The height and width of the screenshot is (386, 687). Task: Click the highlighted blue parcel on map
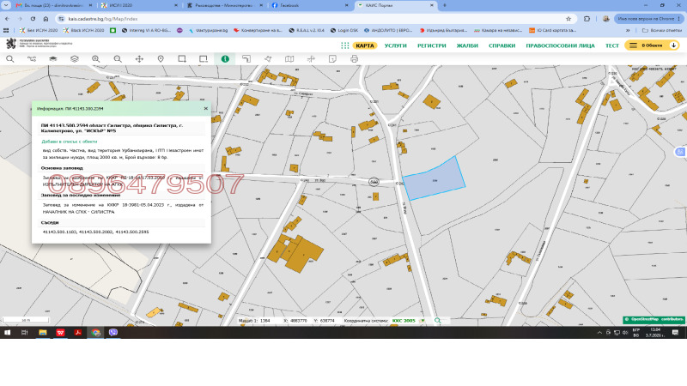(x=435, y=179)
